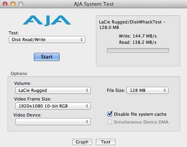Click the Write speed result text
The width and height of the screenshot is (187, 147).
pyautogui.click(x=138, y=36)
